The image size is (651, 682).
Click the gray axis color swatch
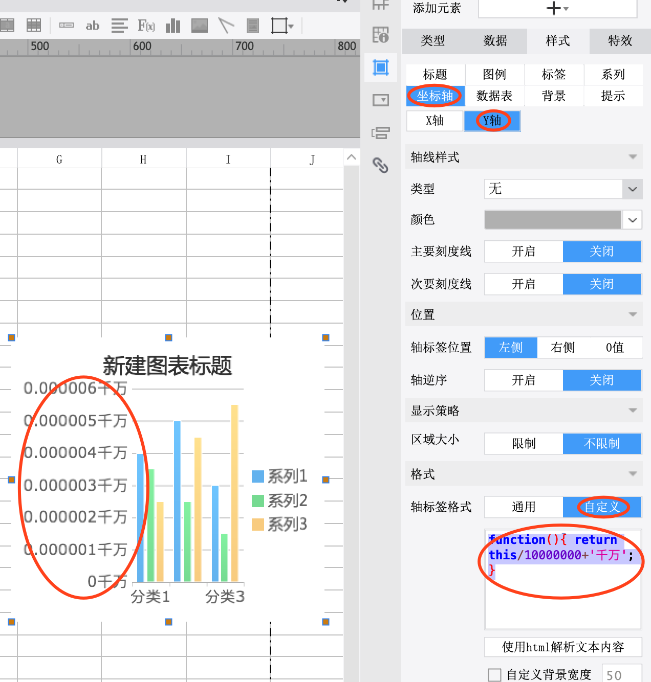(553, 220)
